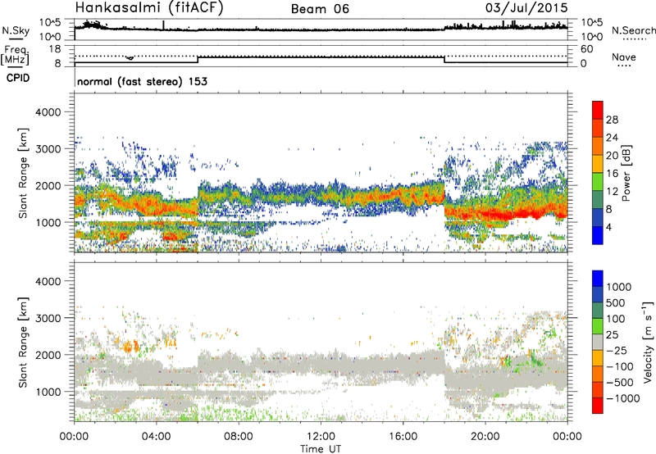Select the N.Sky legend label
The height and width of the screenshot is (454, 656).
coord(16,30)
